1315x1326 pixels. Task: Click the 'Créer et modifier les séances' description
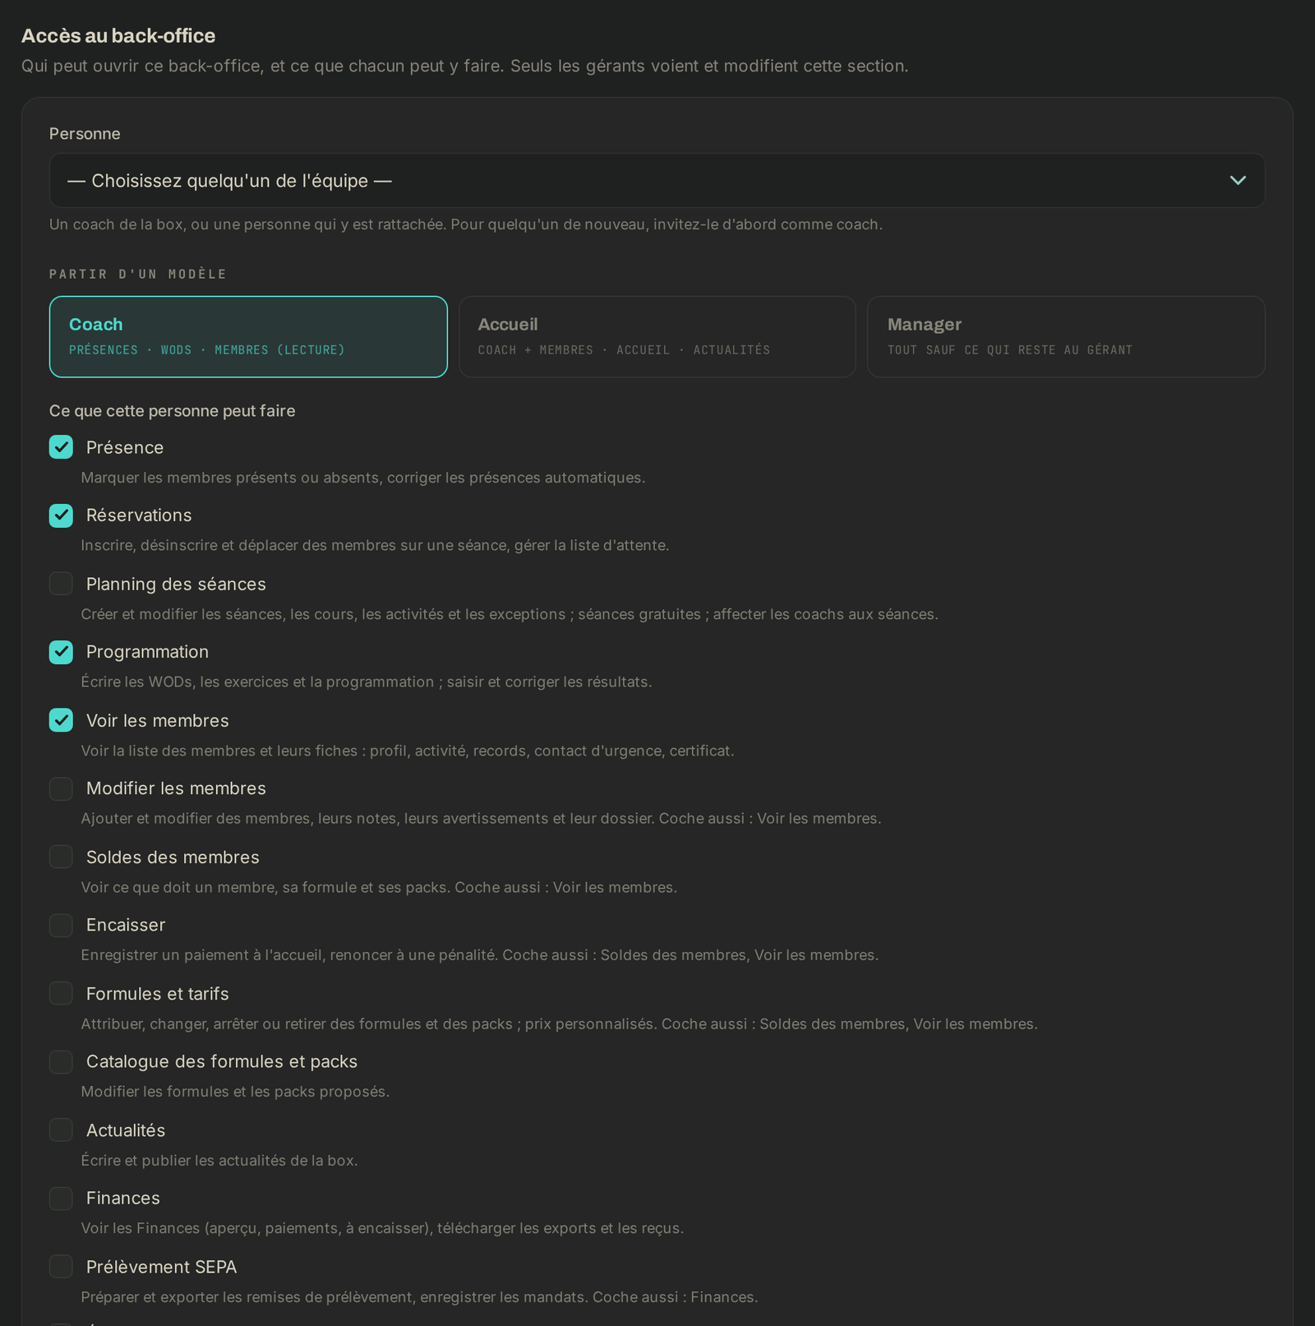[x=510, y=614]
